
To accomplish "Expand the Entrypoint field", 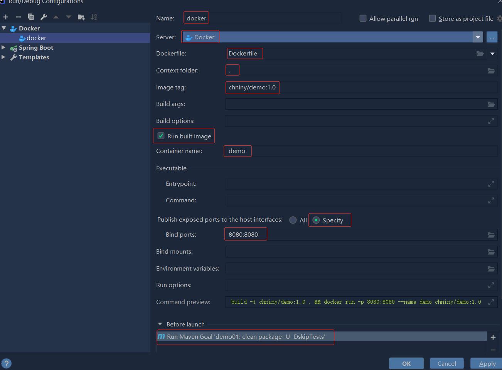I will tap(491, 184).
